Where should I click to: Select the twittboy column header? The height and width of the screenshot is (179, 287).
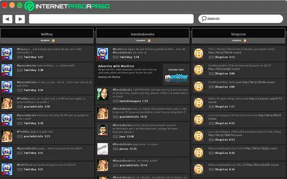pos(47,34)
